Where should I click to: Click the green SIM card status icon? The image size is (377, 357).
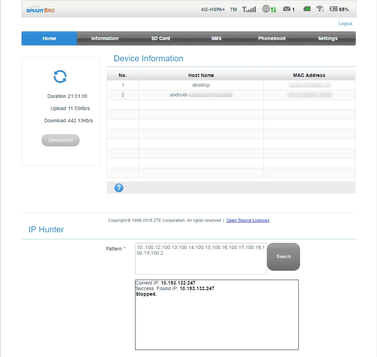tap(307, 9)
